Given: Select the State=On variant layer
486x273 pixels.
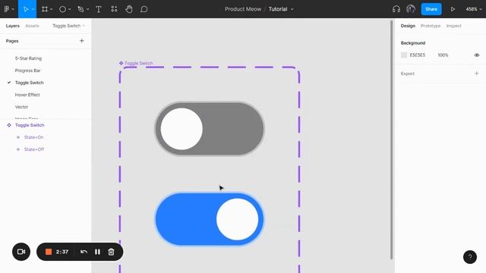Looking at the screenshot, I should tap(33, 137).
